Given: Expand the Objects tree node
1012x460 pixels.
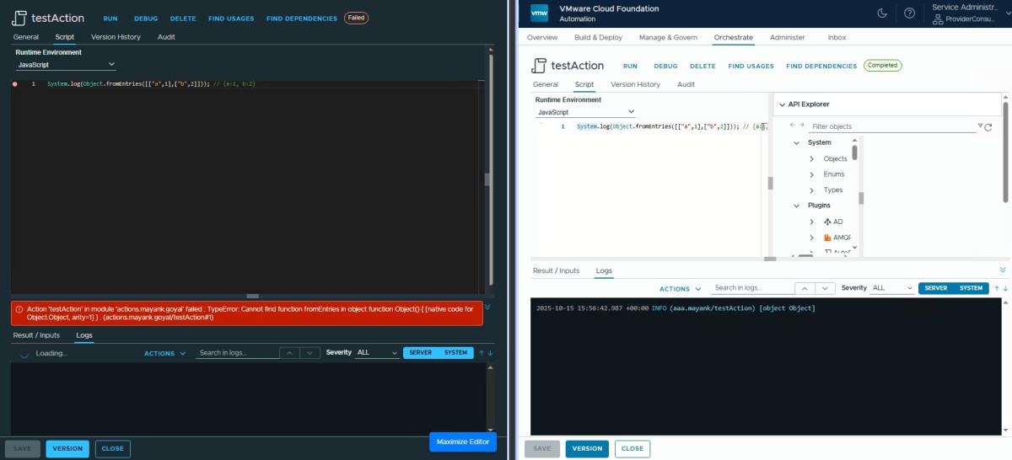Looking at the screenshot, I should point(811,159).
